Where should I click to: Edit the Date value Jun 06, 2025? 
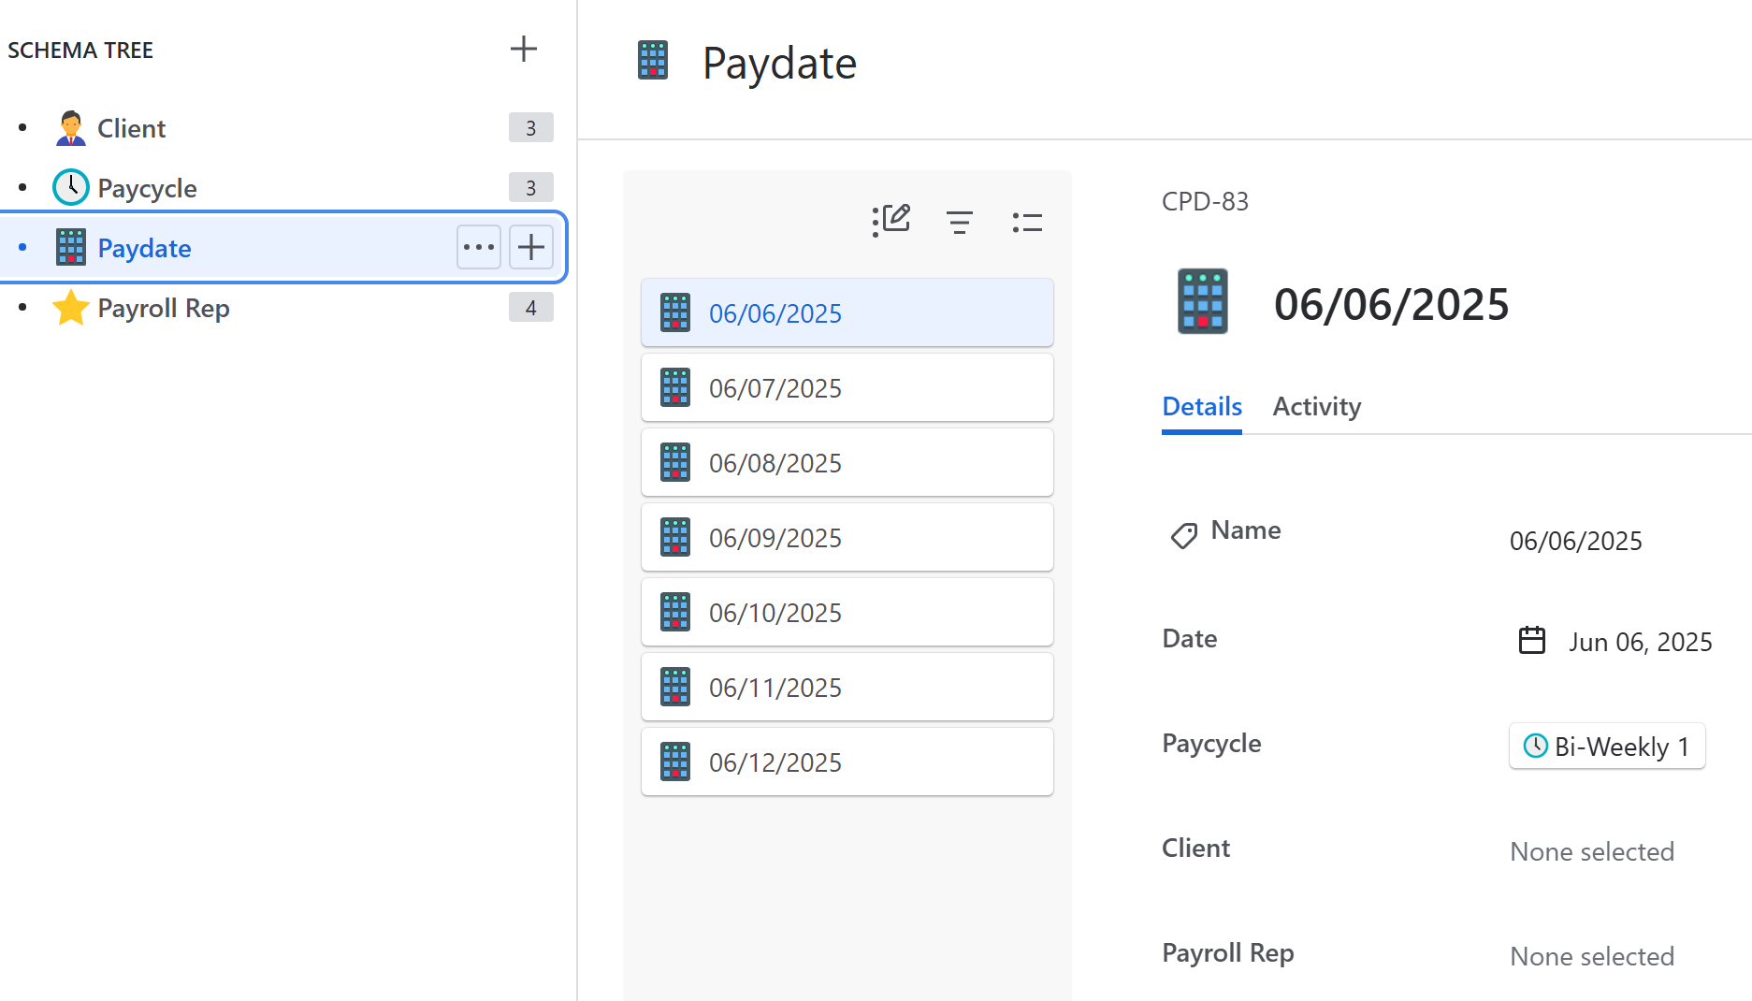pos(1640,642)
